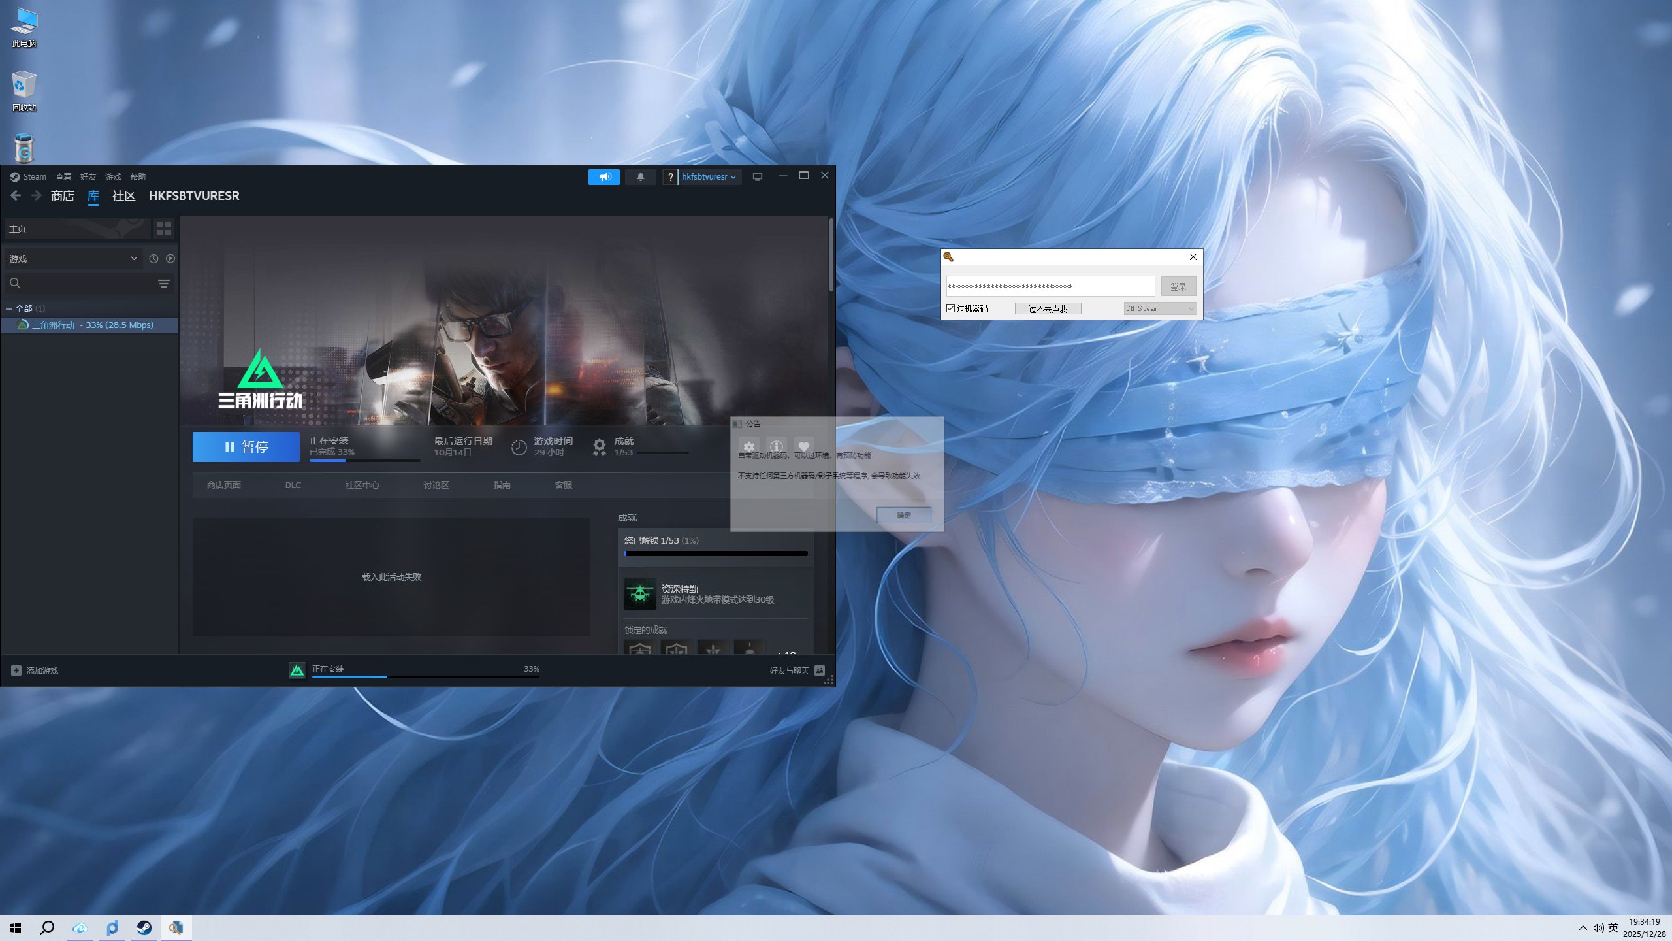Uncheck the 过机器码 checkbox
Image resolution: width=1672 pixels, height=941 pixels.
(x=951, y=308)
